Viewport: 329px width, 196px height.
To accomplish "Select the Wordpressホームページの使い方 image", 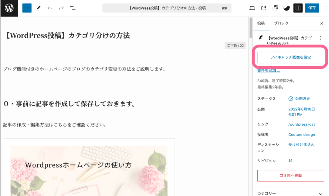I will pyautogui.click(x=89, y=171).
